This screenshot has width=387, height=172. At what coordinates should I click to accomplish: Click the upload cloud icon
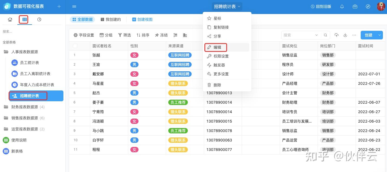(337, 35)
